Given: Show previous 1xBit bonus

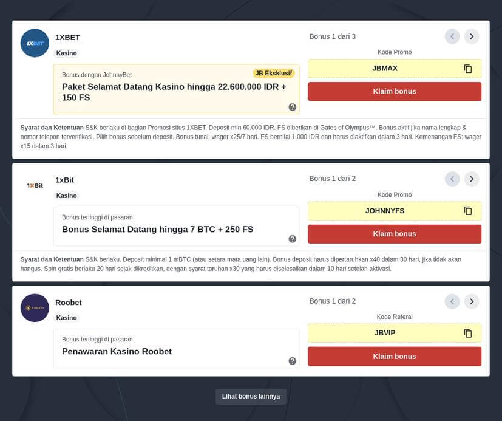Looking at the screenshot, I should coord(452,179).
